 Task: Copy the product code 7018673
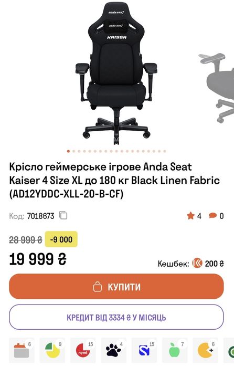(63, 216)
